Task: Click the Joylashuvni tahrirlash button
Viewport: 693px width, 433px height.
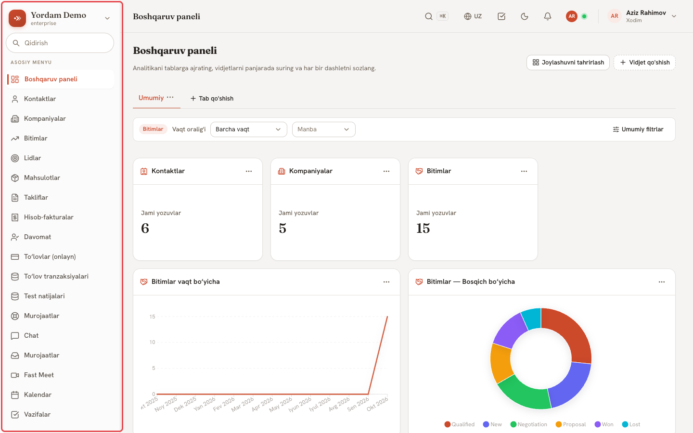Action: 568,63
